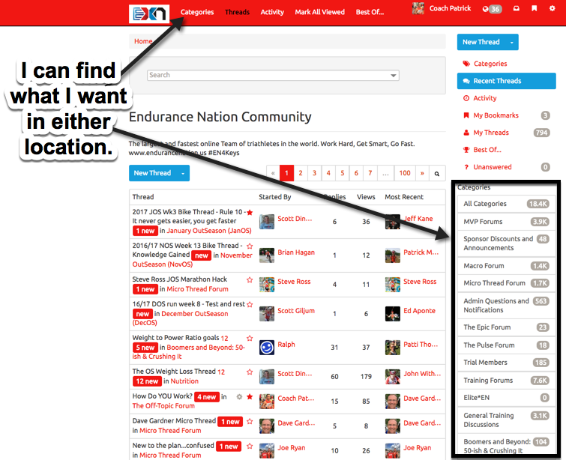Image resolution: width=566 pixels, height=460 pixels.
Task: Click the magnifier search icon beside pagination
Action: (437, 174)
